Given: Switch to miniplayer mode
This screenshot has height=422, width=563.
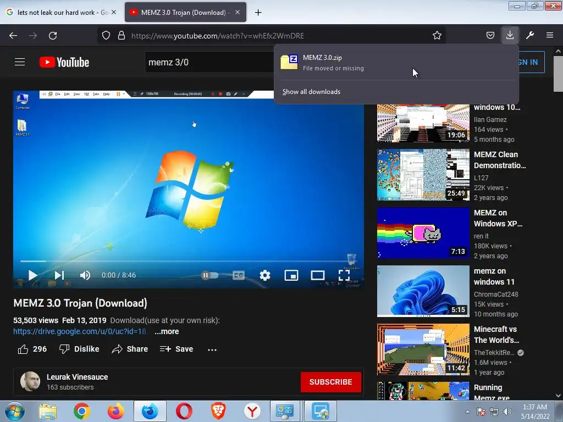Looking at the screenshot, I should click(x=291, y=275).
